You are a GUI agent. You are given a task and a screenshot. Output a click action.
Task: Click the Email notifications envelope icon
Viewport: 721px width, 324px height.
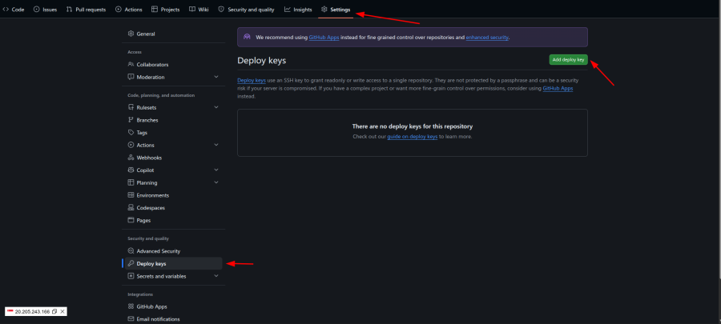[131, 319]
